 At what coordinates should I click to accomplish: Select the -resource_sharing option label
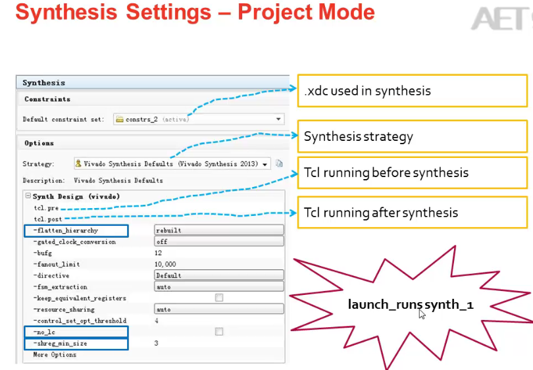coord(64,309)
